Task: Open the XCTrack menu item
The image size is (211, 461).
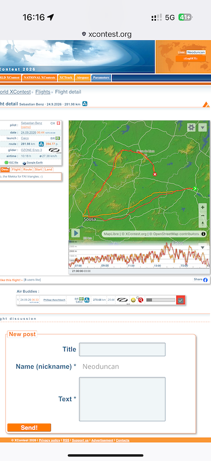Action: 66,78
